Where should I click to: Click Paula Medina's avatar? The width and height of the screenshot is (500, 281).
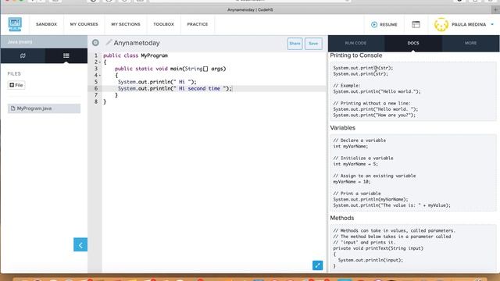pyautogui.click(x=441, y=24)
